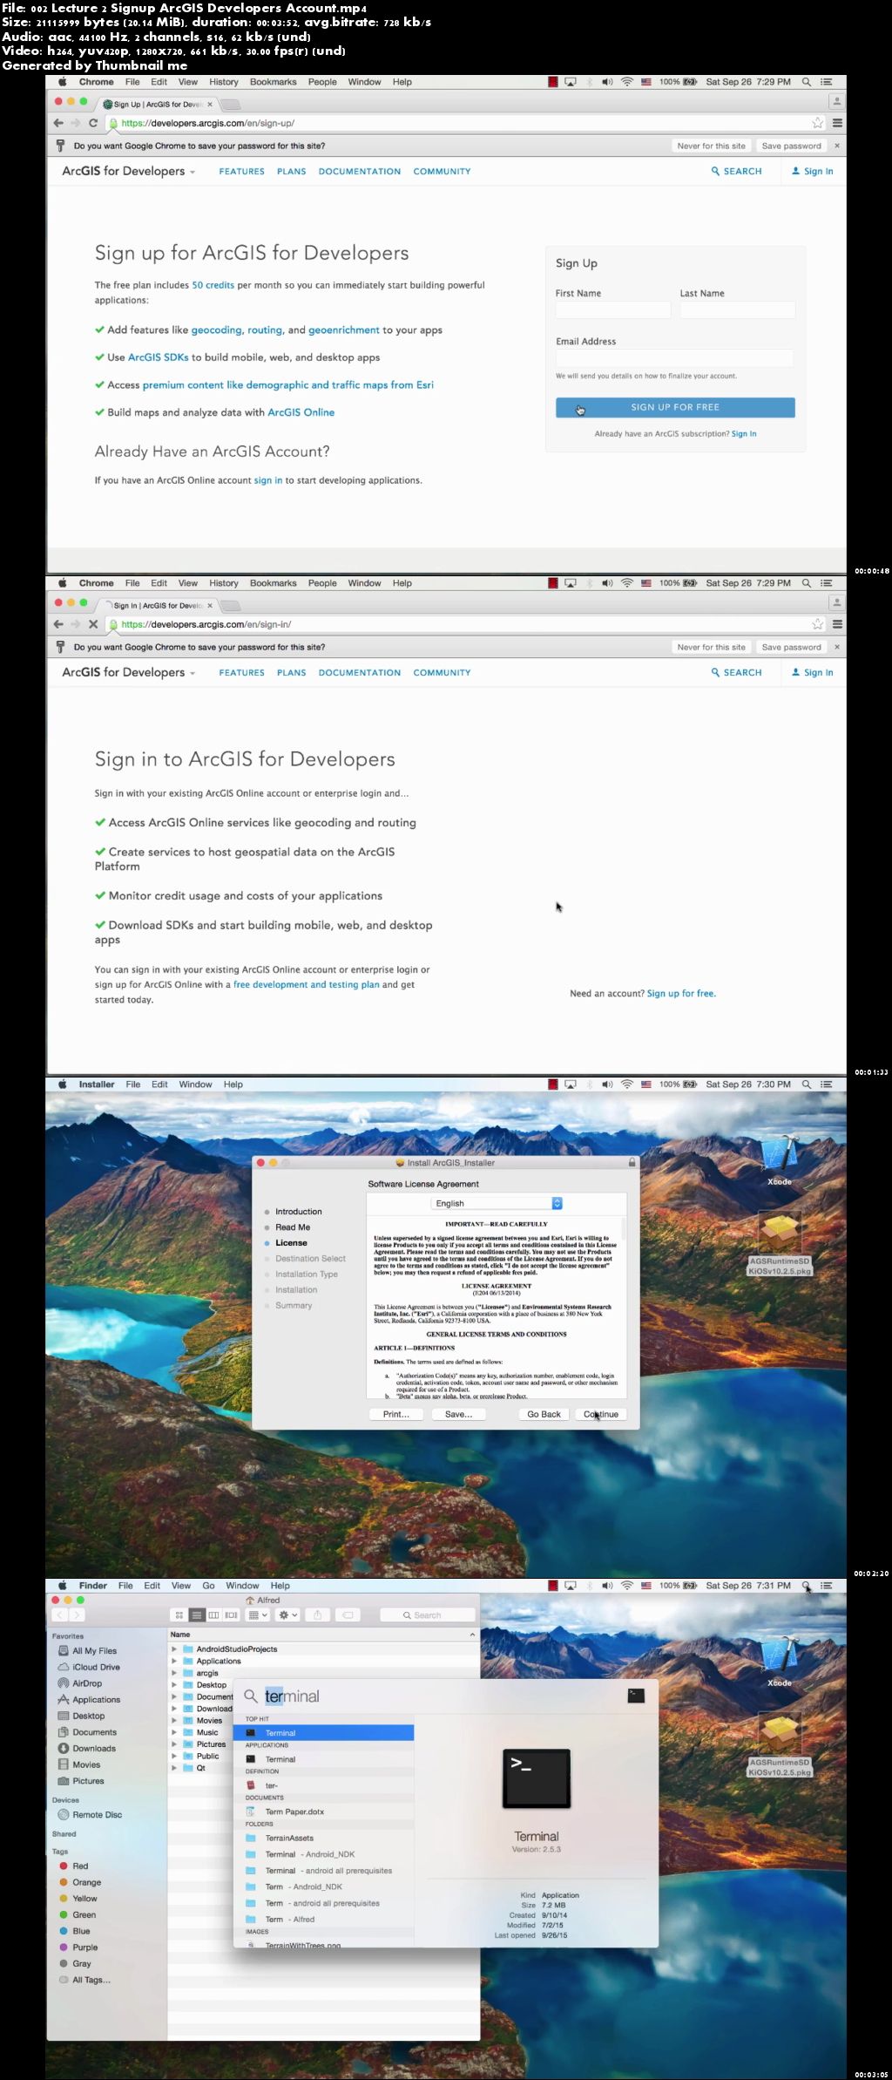Click Save password on the Sign Up page bar
This screenshot has width=892, height=2080.
tap(791, 146)
